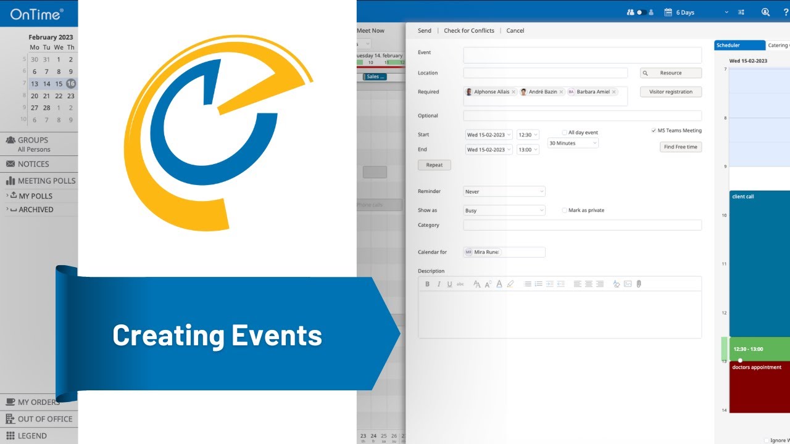Toggle bold formatting in Description toolbar

coord(427,284)
